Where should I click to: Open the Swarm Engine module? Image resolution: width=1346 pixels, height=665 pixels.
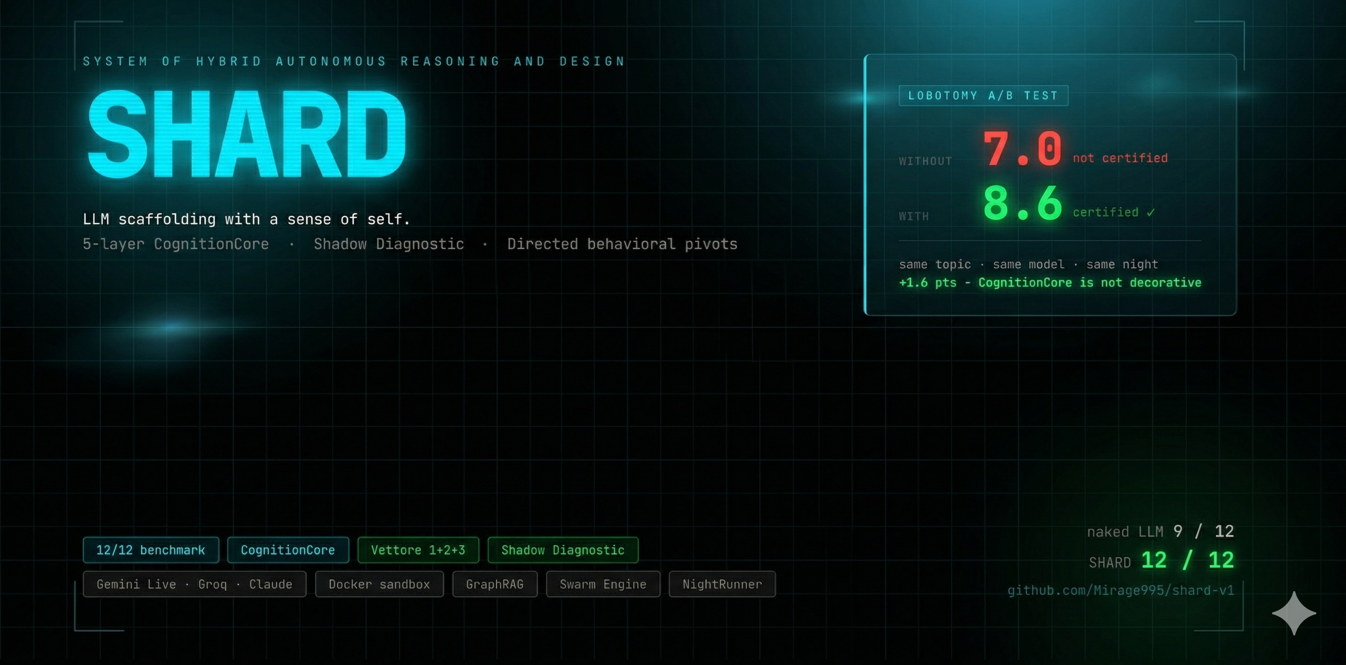[602, 584]
